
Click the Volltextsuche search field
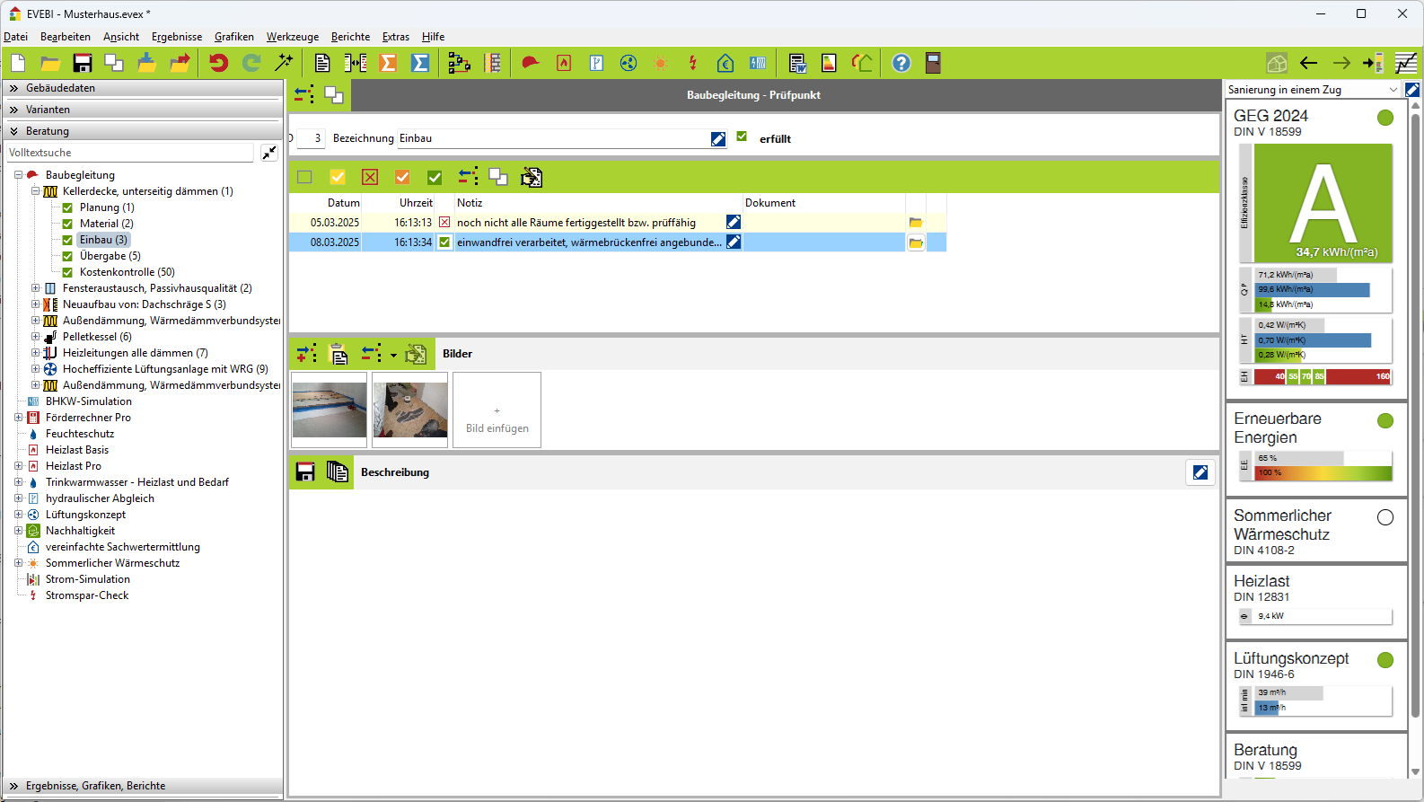point(130,153)
